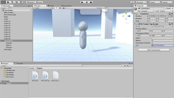This screenshot has width=174, height=98.
Task: Toggle Center pivot mode button
Action: tap(30, 2)
